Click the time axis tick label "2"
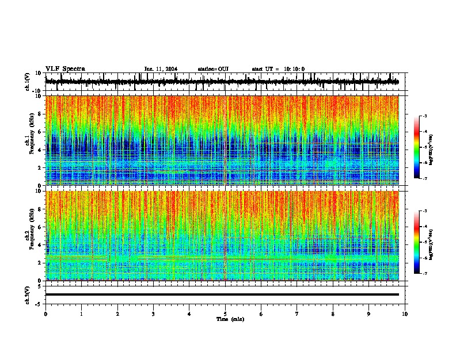 tap(117, 314)
